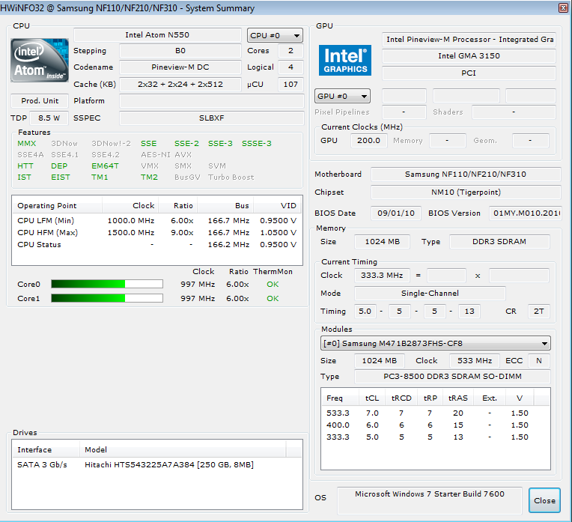572x522 pixels.
Task: Click the Close button
Action: pos(544,500)
